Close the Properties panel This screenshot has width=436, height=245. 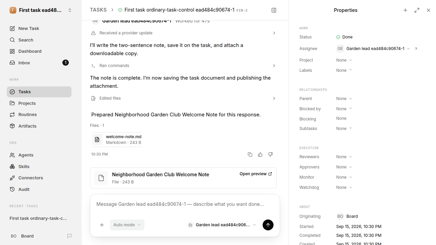pyautogui.click(x=429, y=10)
